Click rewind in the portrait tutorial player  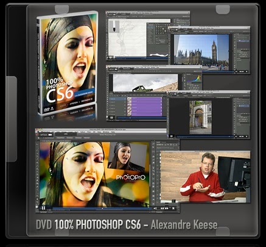[163, 208]
